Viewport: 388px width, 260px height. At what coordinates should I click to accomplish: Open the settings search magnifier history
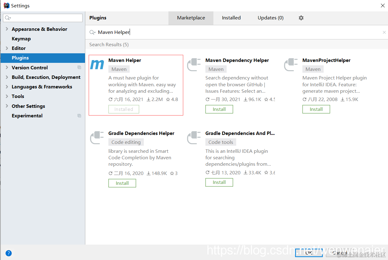8,18
